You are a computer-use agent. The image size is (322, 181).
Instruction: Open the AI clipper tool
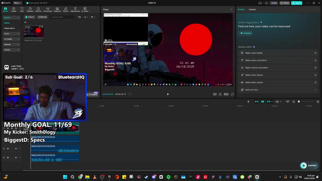pos(92,94)
